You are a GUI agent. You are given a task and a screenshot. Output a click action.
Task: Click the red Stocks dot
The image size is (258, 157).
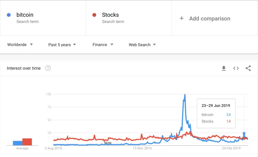coord(94,15)
